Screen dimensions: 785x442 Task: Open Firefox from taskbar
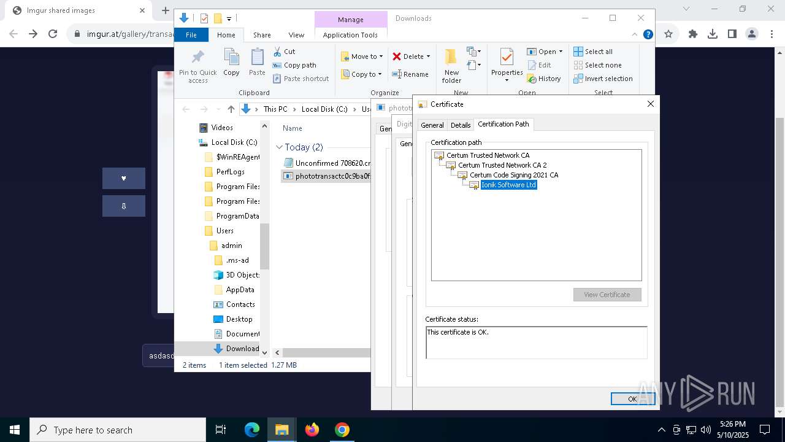tap(312, 430)
